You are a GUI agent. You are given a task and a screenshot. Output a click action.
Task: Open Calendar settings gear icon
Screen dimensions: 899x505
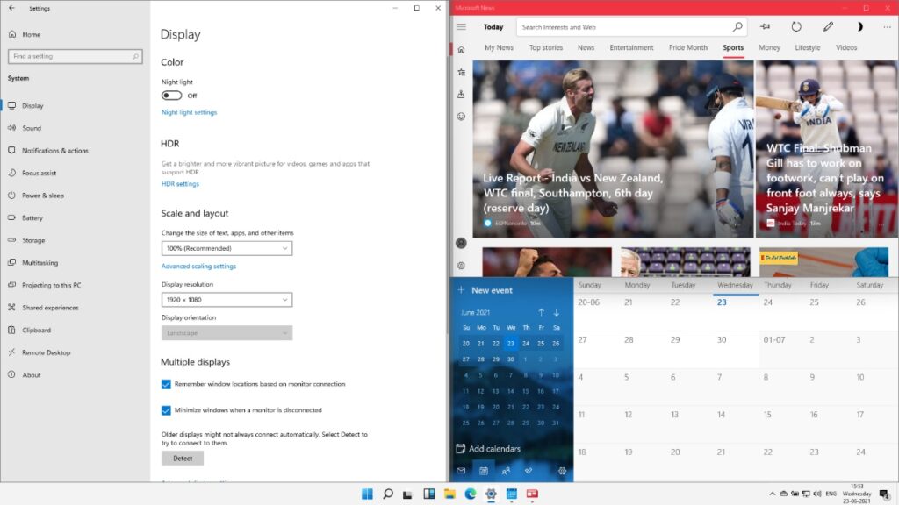(562, 471)
